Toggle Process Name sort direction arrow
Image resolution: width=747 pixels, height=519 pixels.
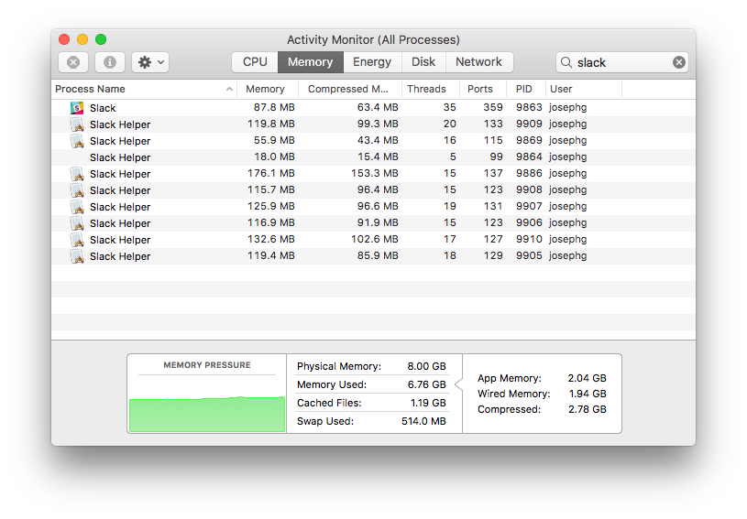pyautogui.click(x=229, y=89)
